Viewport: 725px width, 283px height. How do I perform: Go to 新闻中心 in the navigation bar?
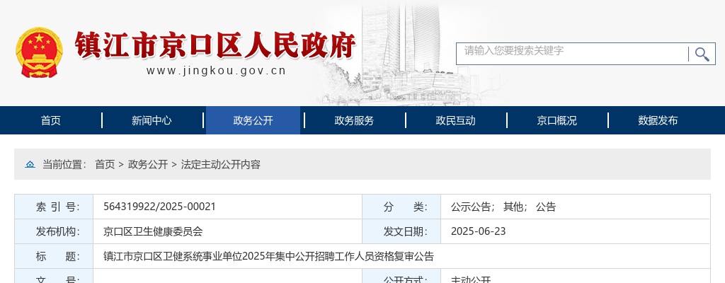pyautogui.click(x=152, y=120)
